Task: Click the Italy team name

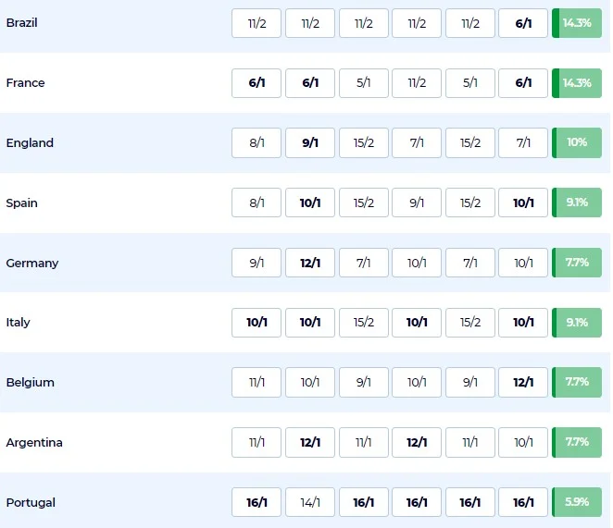Action: 18,323
